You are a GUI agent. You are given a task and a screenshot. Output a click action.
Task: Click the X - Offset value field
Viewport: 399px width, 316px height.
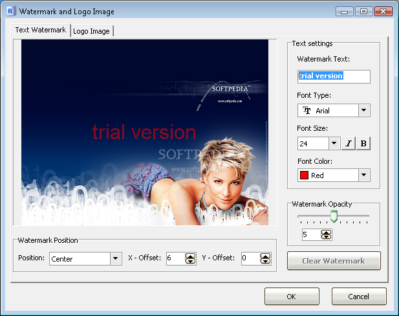click(x=176, y=258)
